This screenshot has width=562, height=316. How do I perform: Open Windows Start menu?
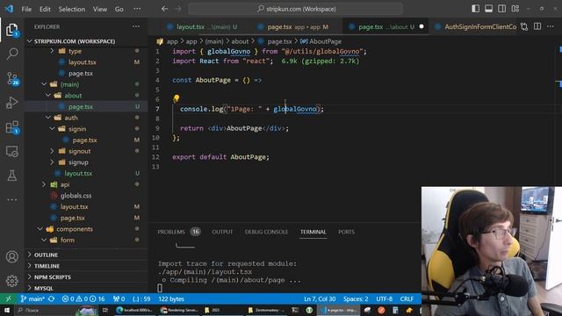6,310
